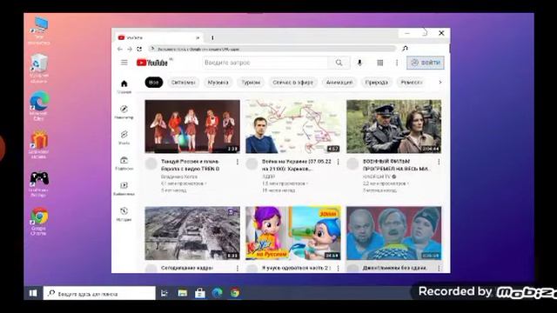Image resolution: width=557 pixels, height=313 pixels.
Task: Click the search magnifier button on YouTube
Action: click(339, 63)
